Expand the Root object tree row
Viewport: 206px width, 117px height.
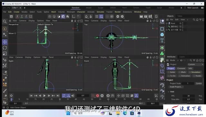point(167,23)
